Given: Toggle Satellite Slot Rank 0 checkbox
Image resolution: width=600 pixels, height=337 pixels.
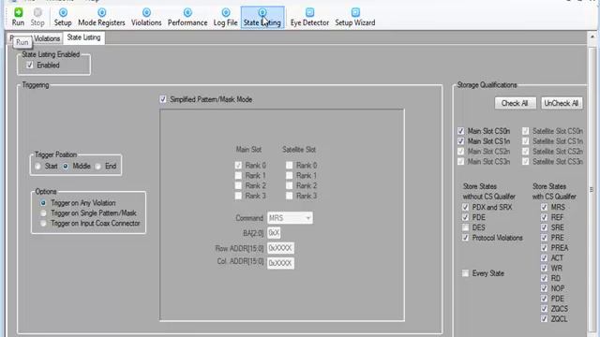Looking at the screenshot, I should pos(290,166).
